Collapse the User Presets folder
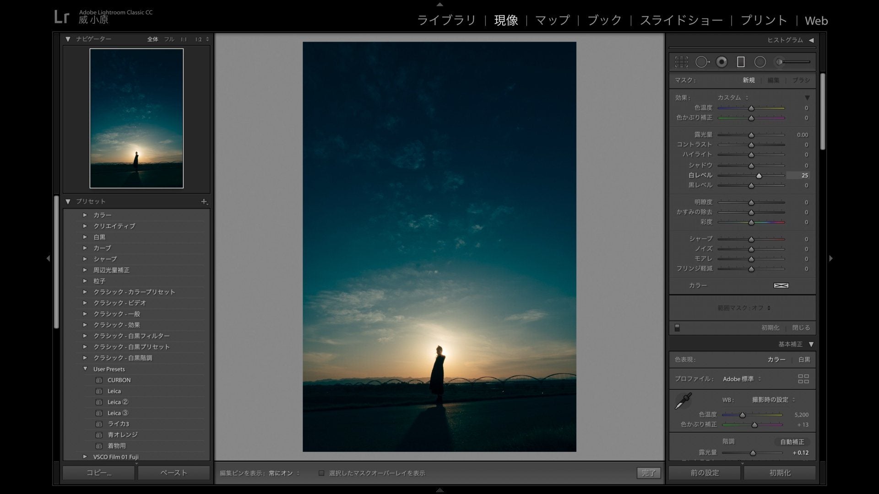The image size is (879, 494). point(85,369)
